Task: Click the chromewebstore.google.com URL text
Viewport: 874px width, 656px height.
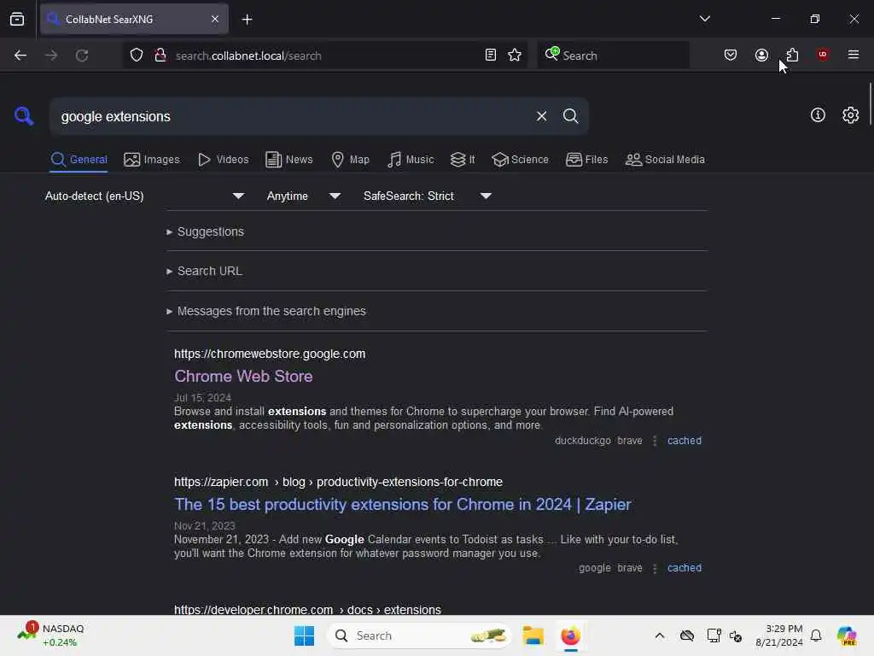Action: point(270,354)
